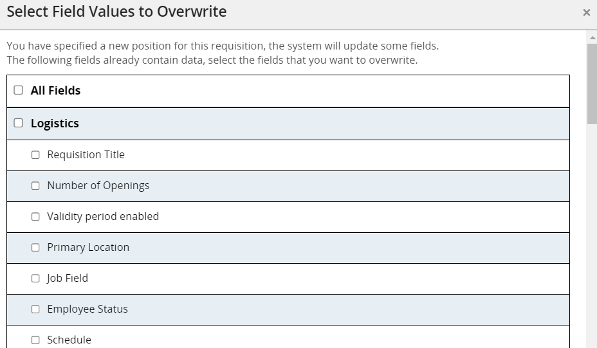Check the Logistics group checkbox

point(18,123)
